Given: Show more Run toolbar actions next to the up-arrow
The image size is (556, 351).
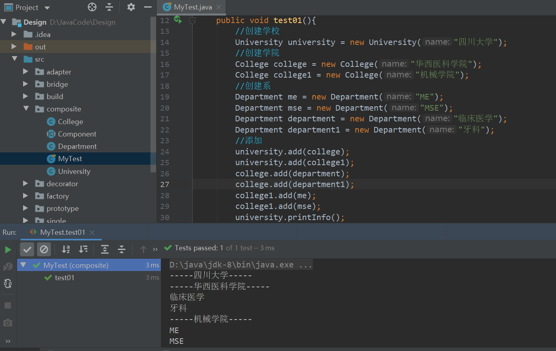Looking at the screenshot, I should pyautogui.click(x=155, y=249).
